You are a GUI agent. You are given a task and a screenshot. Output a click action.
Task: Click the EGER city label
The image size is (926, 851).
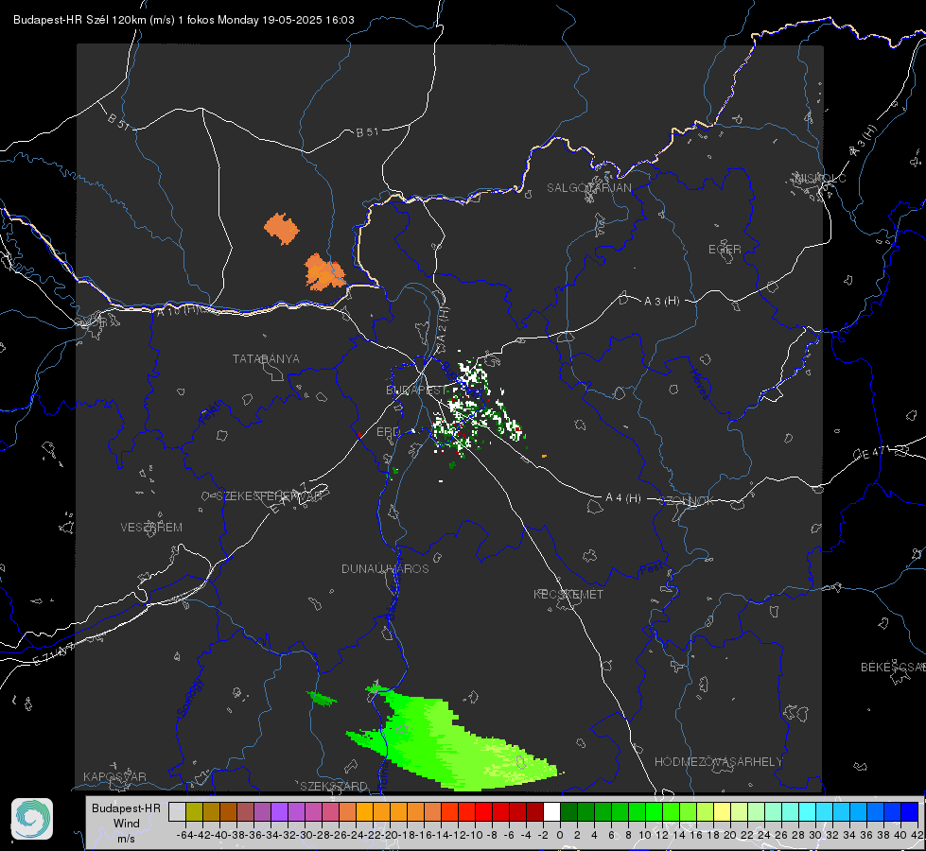[x=725, y=250]
